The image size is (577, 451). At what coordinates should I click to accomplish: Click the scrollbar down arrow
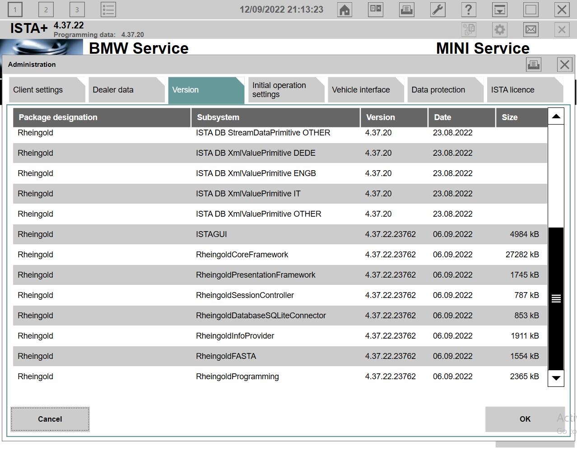click(x=556, y=378)
